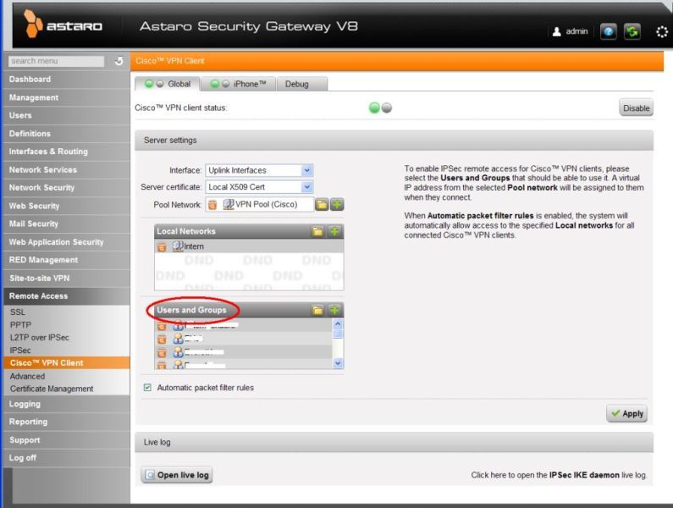Add a local network with plus icon
673x508 pixels.
pyautogui.click(x=334, y=231)
